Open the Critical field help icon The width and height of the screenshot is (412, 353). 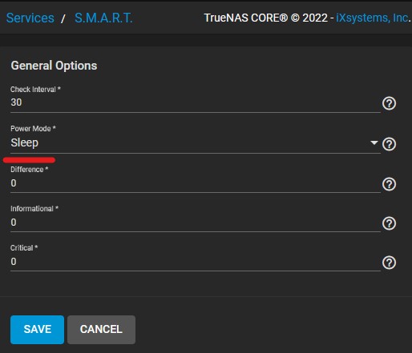click(x=389, y=263)
